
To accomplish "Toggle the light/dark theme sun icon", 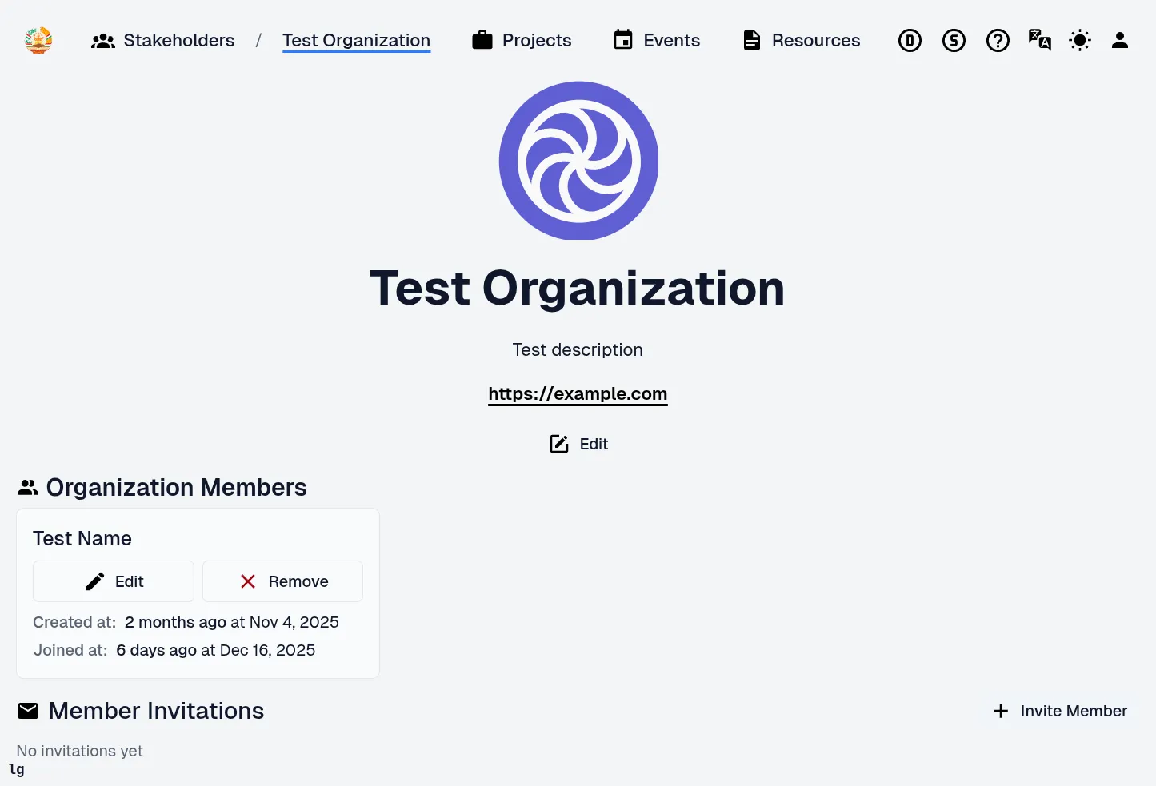I will click(x=1080, y=40).
